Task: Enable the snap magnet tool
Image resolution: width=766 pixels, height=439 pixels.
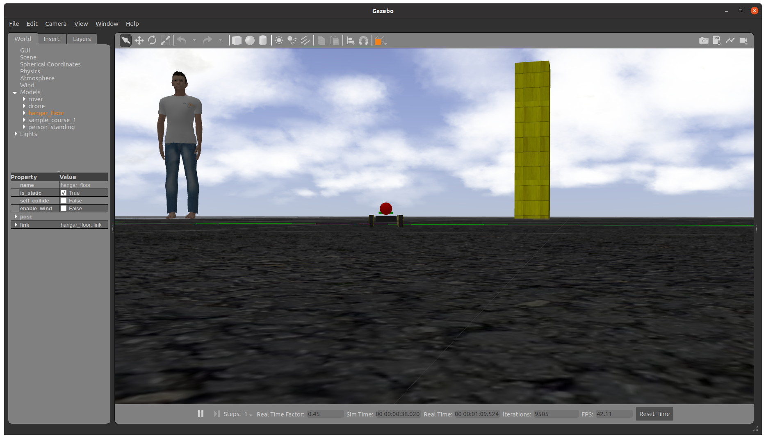Action: click(363, 40)
